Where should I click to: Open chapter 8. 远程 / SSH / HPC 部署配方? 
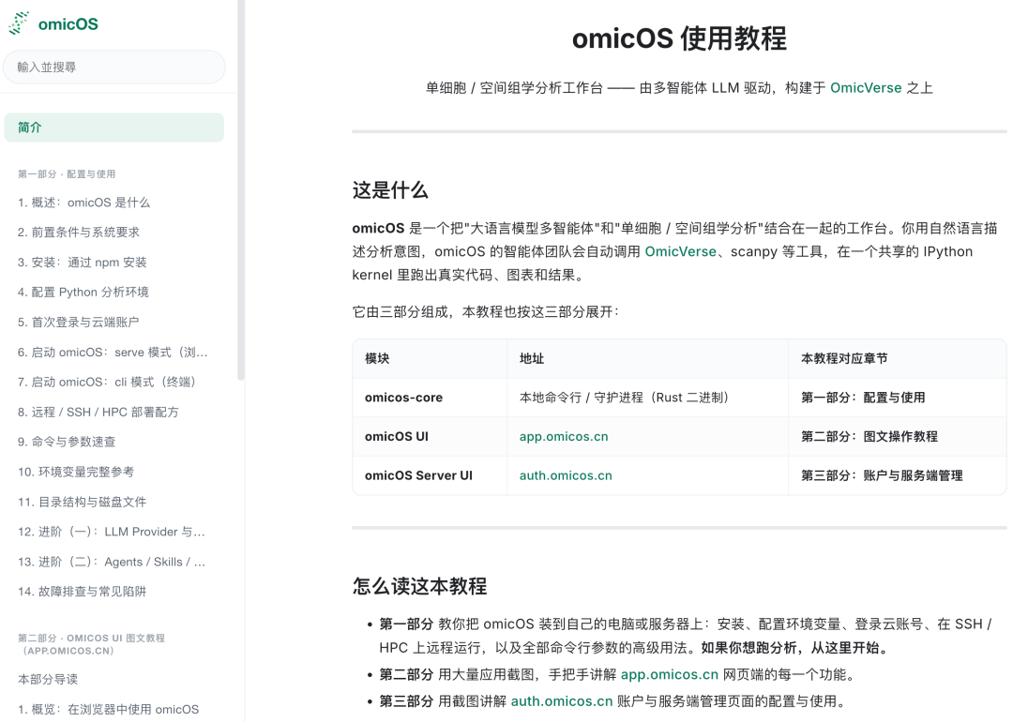98,412
